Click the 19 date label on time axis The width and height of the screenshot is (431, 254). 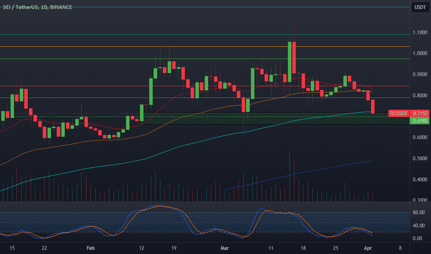(174, 248)
